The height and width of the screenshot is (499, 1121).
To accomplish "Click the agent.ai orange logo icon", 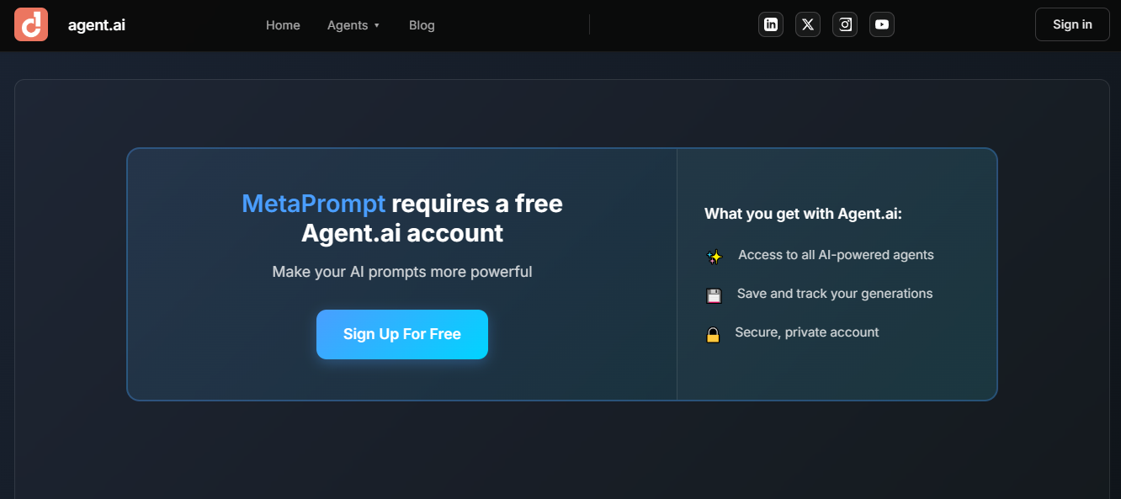I will [x=31, y=24].
